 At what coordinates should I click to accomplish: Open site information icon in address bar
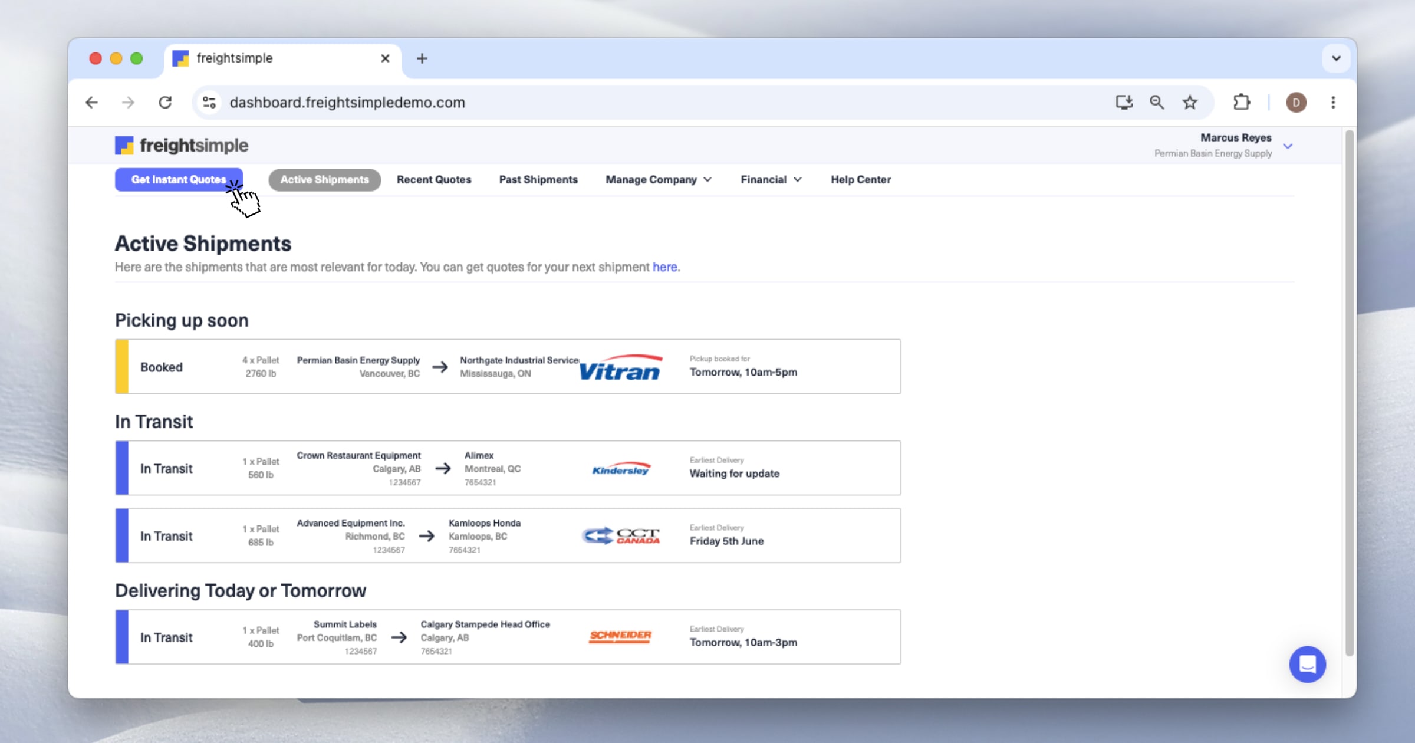click(209, 103)
